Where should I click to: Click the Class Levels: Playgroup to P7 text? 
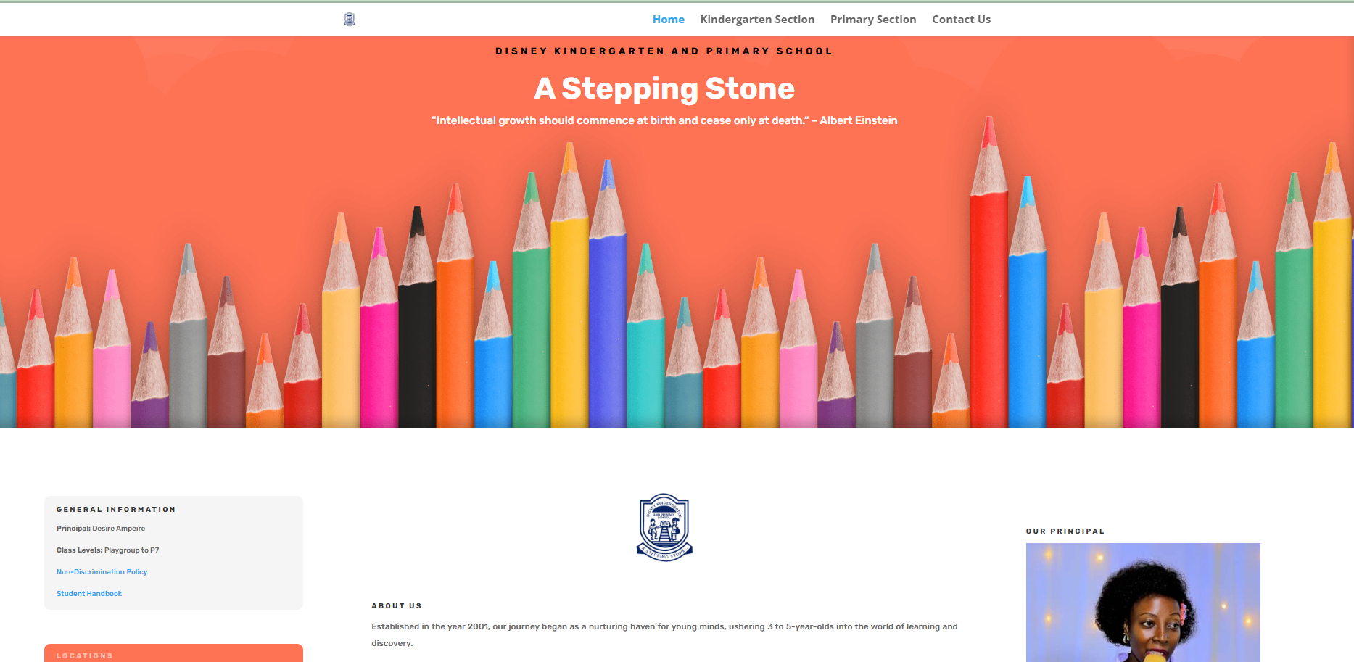(108, 550)
